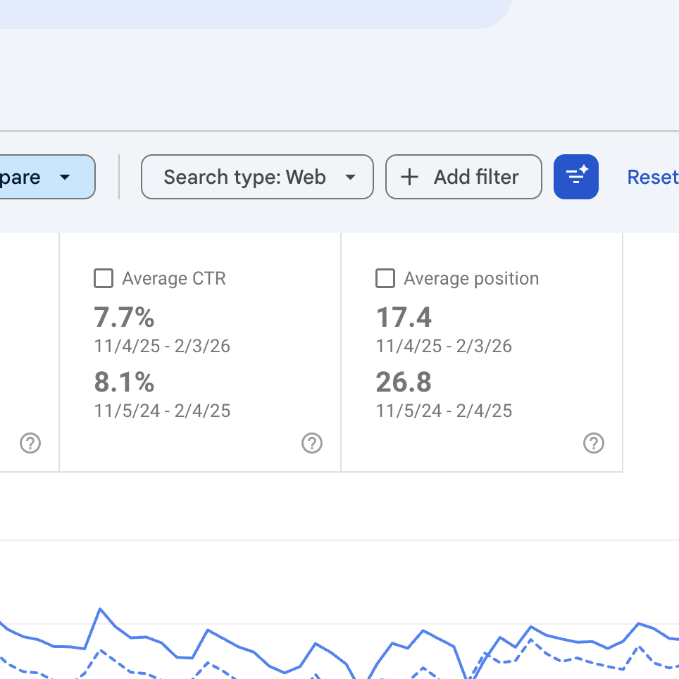Click the solid blue line peak on chart
Screen dimensions: 679x679
(101, 609)
